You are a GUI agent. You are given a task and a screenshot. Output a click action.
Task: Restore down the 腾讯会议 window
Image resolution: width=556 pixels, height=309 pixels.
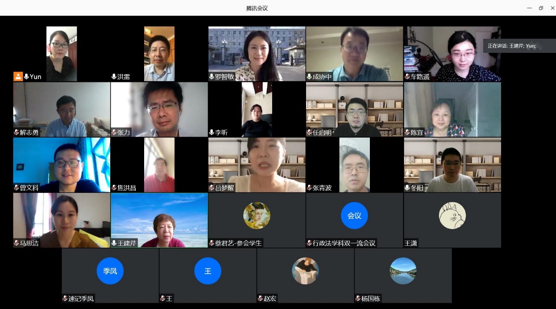pos(541,8)
